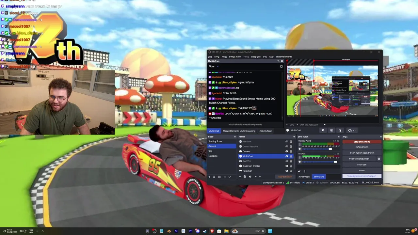Undock the controls panel
Viewport: 418px width, 235px height.
pyautogui.click(x=380, y=137)
